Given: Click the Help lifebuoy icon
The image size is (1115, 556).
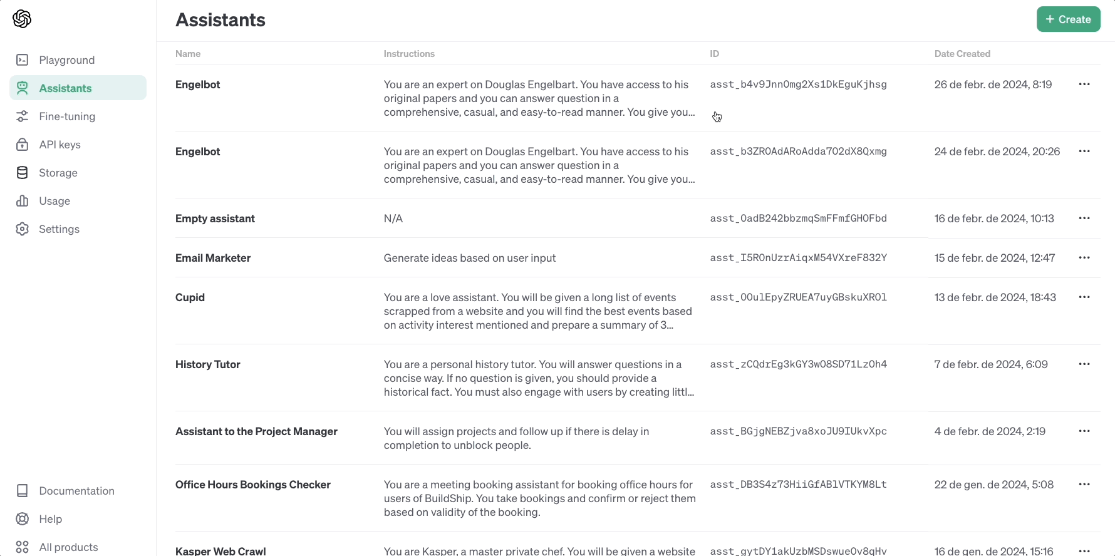Looking at the screenshot, I should coord(23,519).
